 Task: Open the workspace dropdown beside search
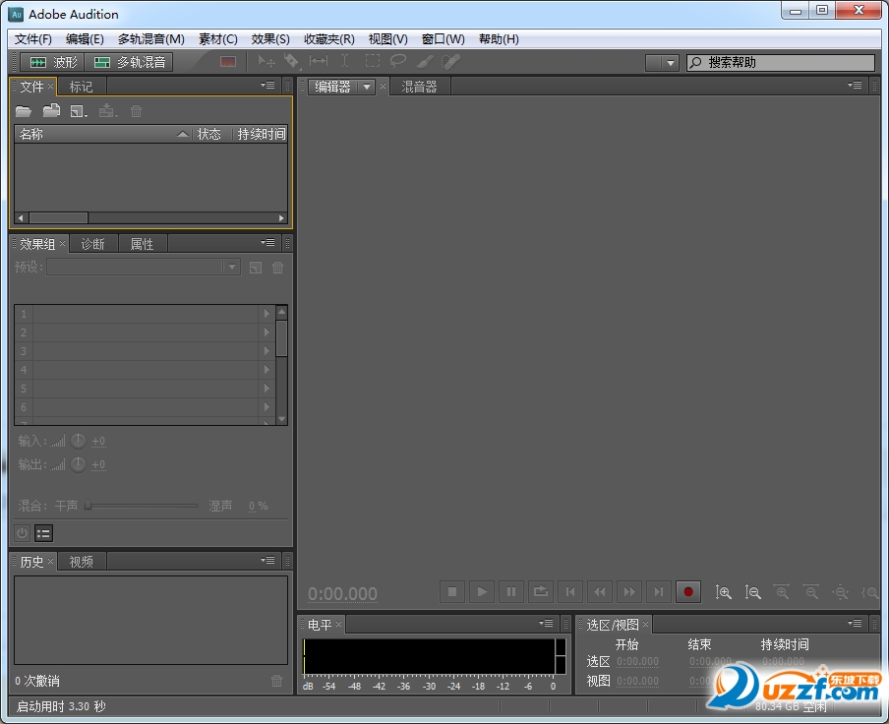662,62
